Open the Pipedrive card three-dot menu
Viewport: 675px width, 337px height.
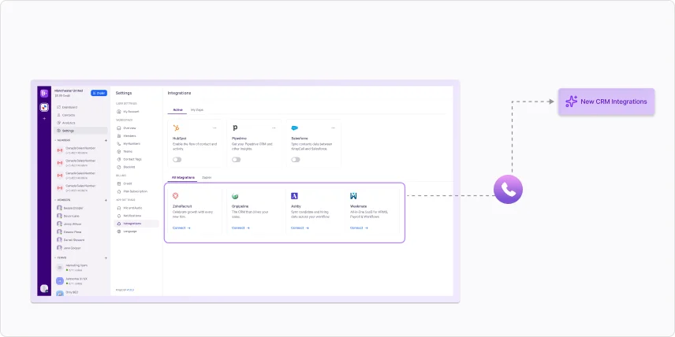click(x=274, y=128)
